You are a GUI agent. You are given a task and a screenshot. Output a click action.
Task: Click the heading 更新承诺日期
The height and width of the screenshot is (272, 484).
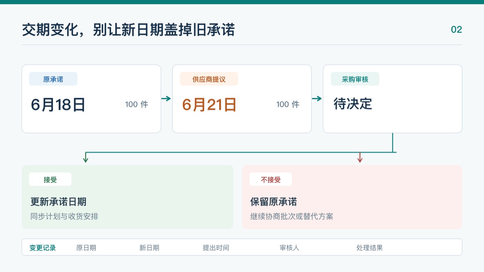[x=58, y=202]
